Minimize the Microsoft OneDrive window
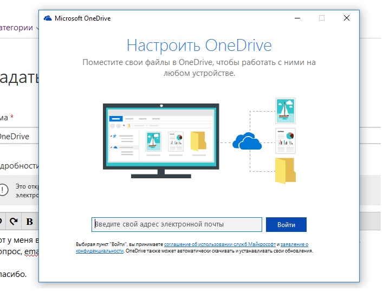The width and height of the screenshot is (383, 291). tap(297, 18)
